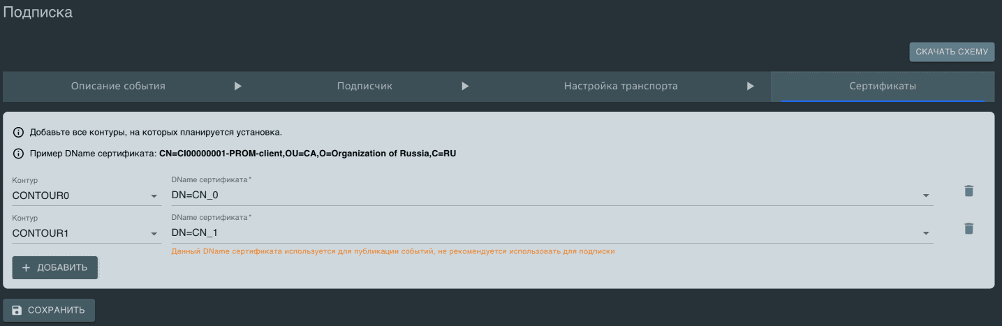Click the plus icon in the Добавить button
The width and height of the screenshot is (1002, 326).
(x=27, y=267)
